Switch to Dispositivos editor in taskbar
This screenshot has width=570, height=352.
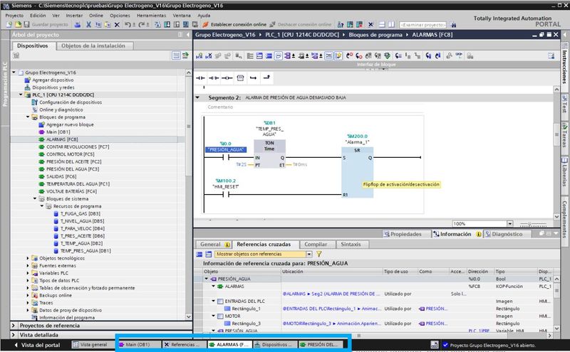(274, 344)
